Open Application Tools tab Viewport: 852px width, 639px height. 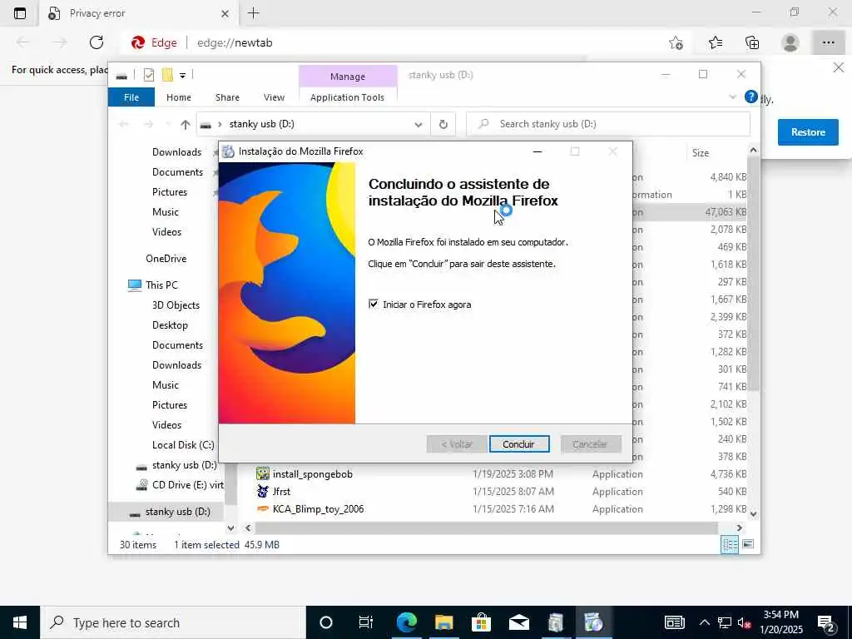pos(347,97)
